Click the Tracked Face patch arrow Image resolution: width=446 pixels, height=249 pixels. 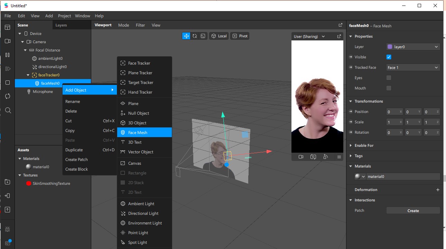pyautogui.click(x=351, y=67)
